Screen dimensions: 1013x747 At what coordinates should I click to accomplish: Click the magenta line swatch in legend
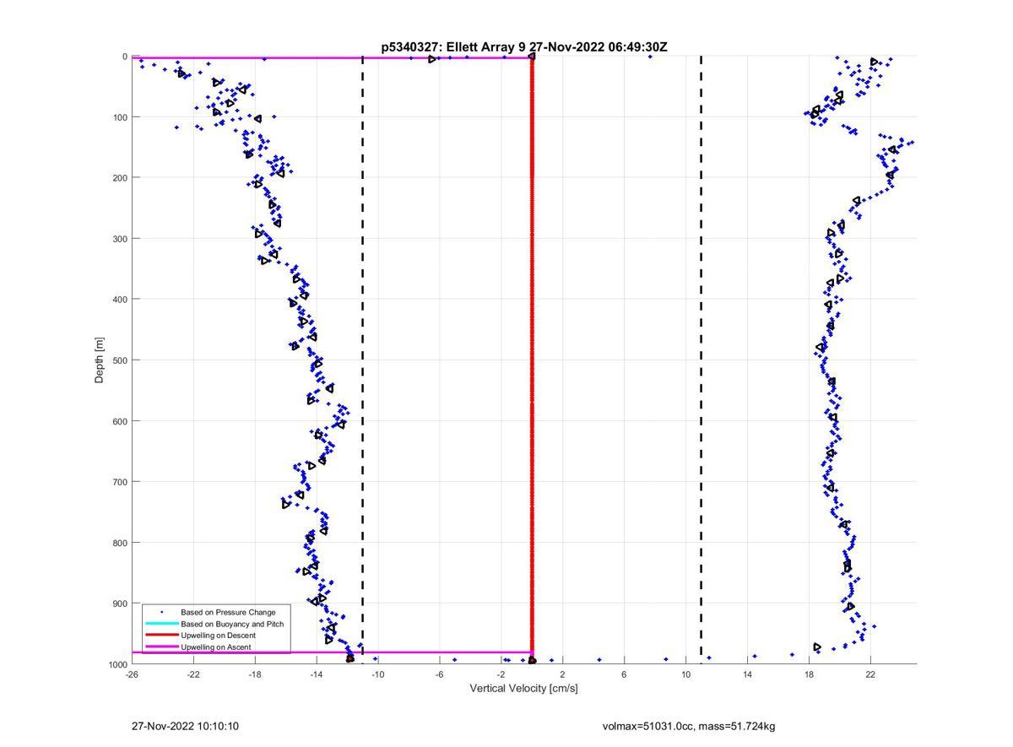point(161,647)
